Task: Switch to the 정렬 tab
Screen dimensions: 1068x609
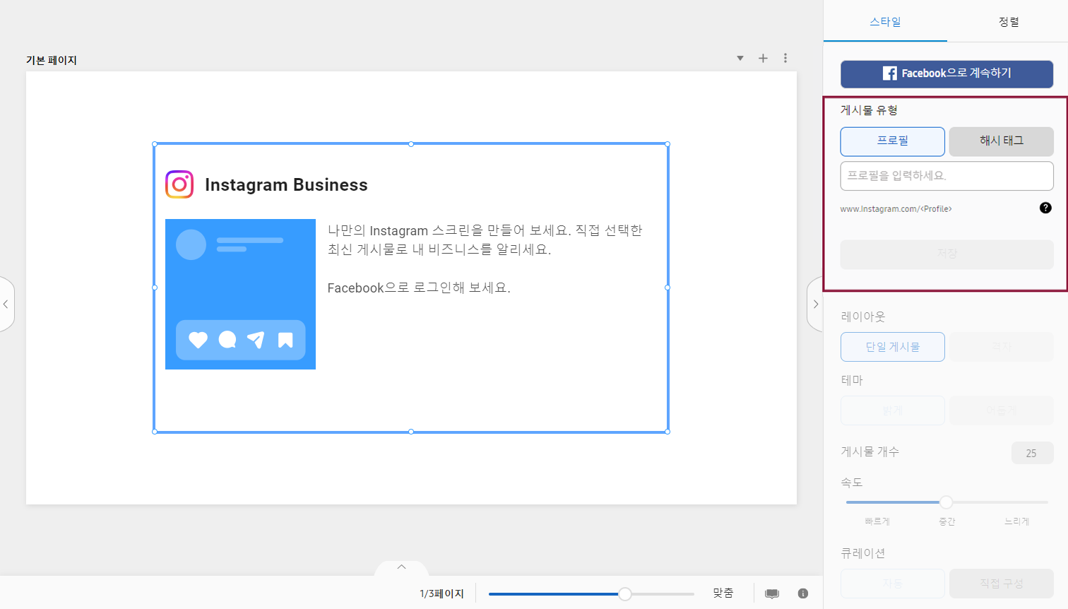Action: 1009,22
